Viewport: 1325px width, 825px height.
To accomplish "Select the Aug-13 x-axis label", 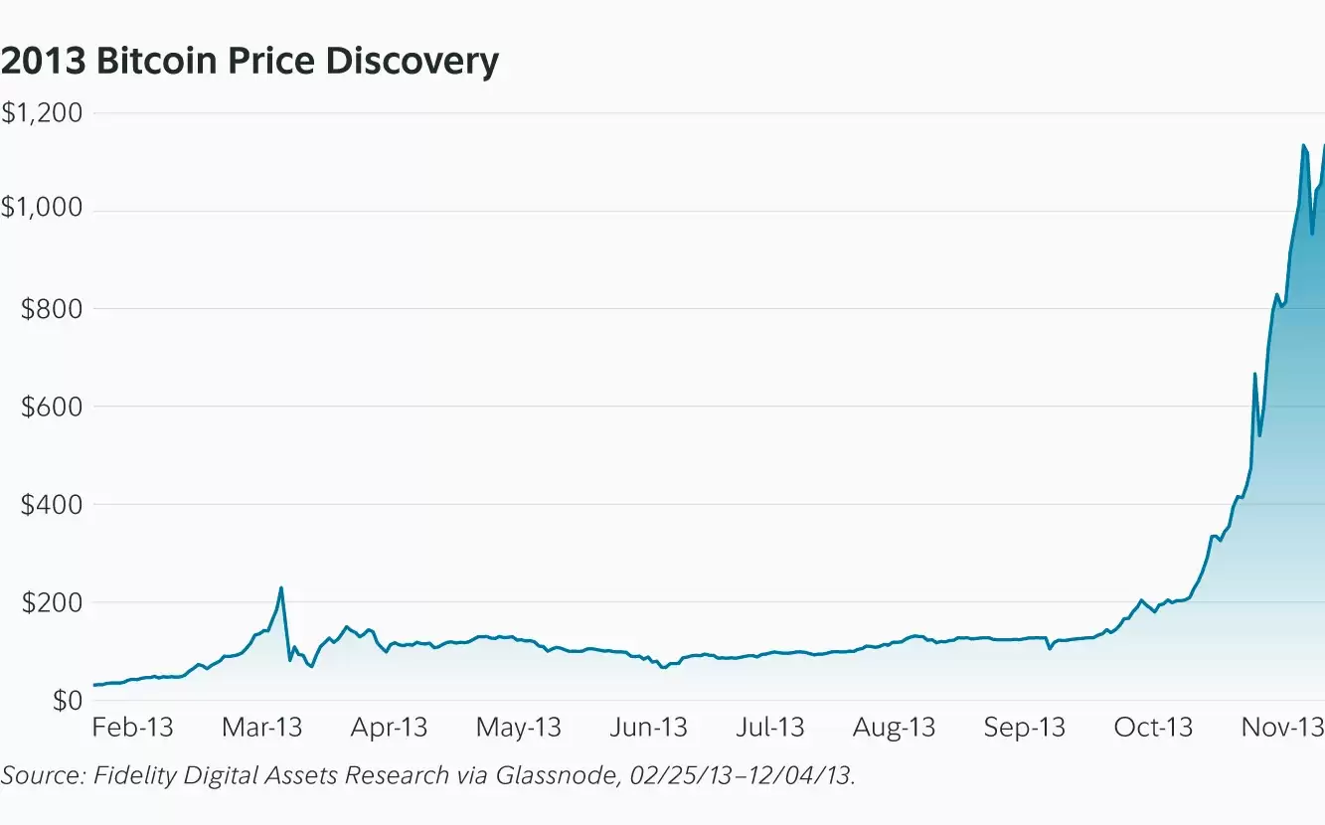I will (894, 728).
